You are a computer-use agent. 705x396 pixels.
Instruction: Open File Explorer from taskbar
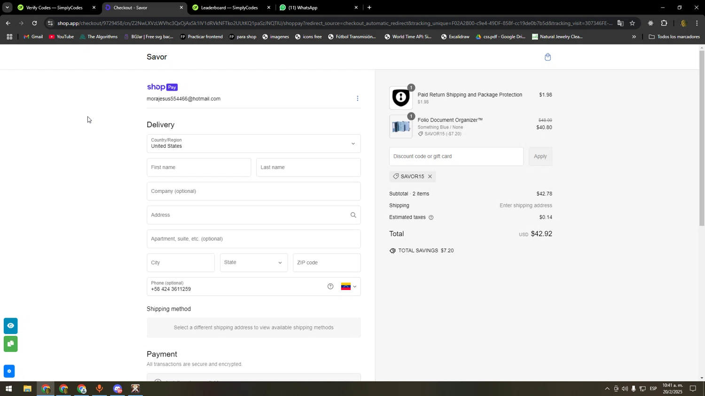(x=27, y=388)
